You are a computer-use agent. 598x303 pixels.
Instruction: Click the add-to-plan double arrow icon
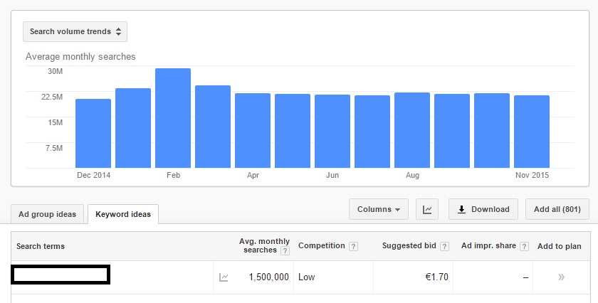coord(562,277)
